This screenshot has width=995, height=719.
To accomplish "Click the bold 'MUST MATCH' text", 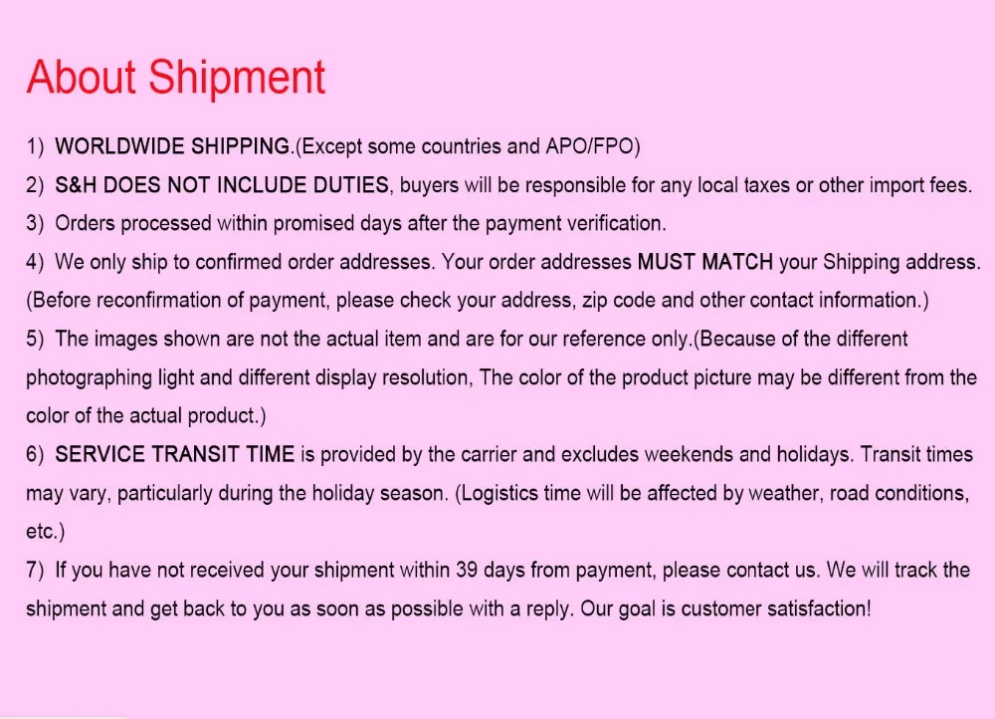I will [705, 262].
